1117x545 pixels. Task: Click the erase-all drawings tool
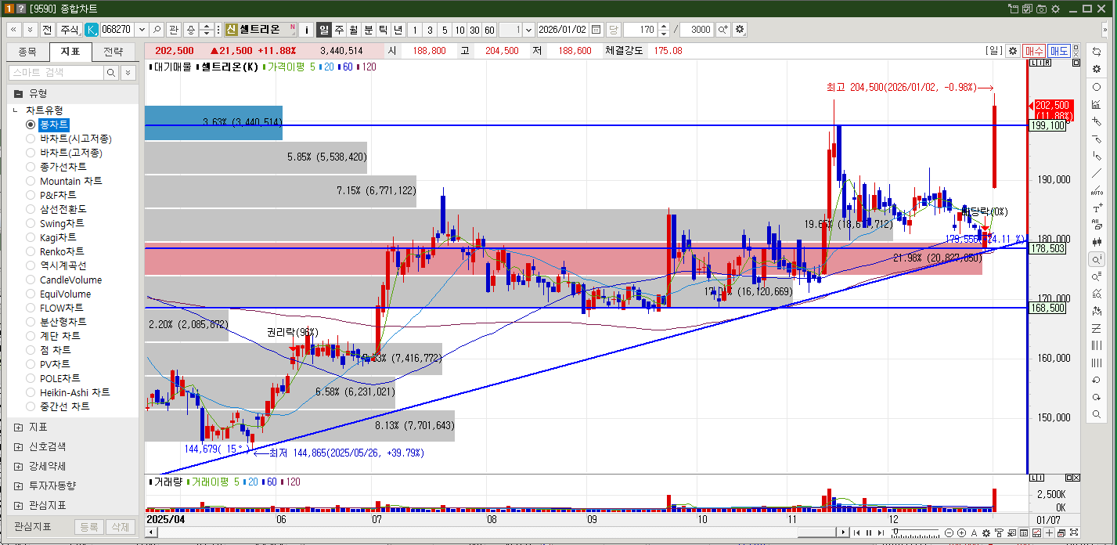point(1097,225)
